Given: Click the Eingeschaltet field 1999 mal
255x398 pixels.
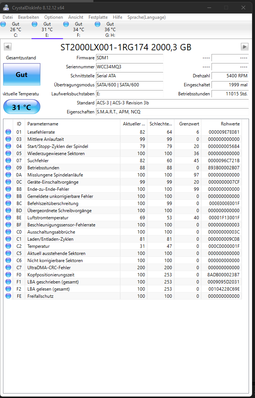Looking at the screenshot, I should click(230, 85).
